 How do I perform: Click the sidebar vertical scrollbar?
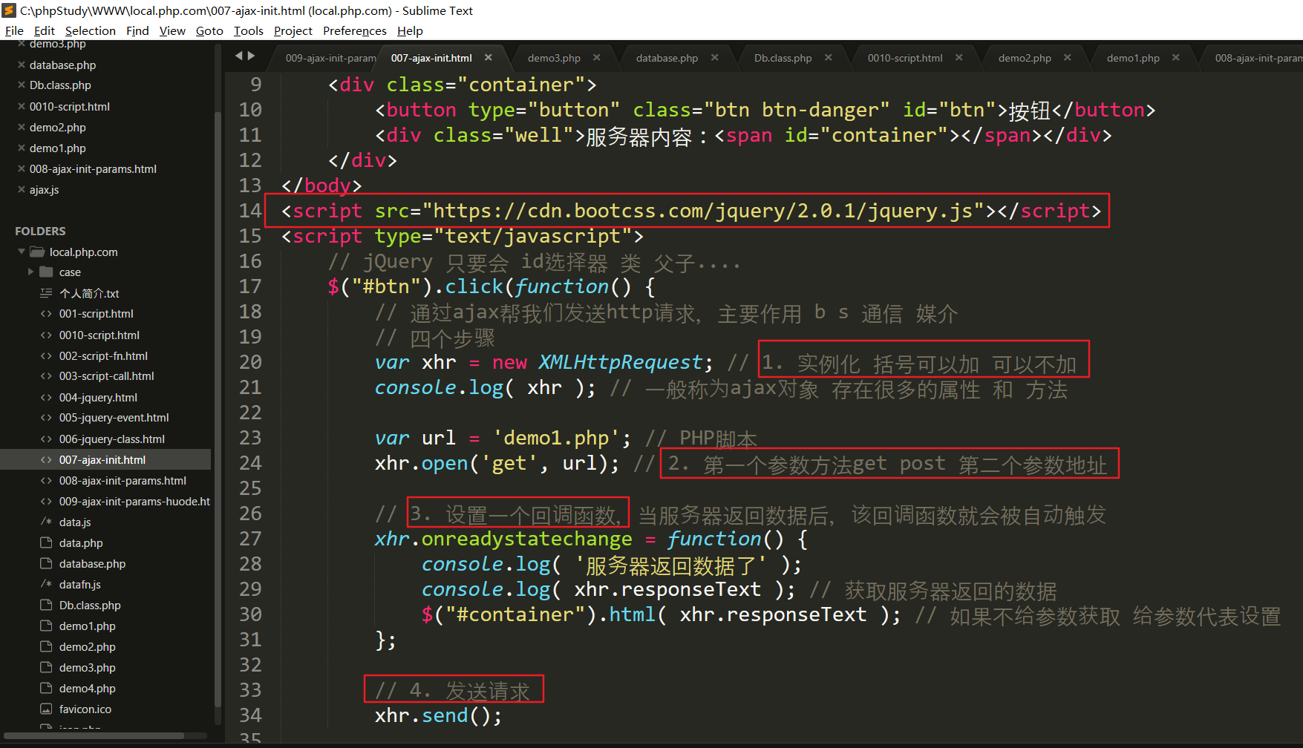(x=218, y=371)
